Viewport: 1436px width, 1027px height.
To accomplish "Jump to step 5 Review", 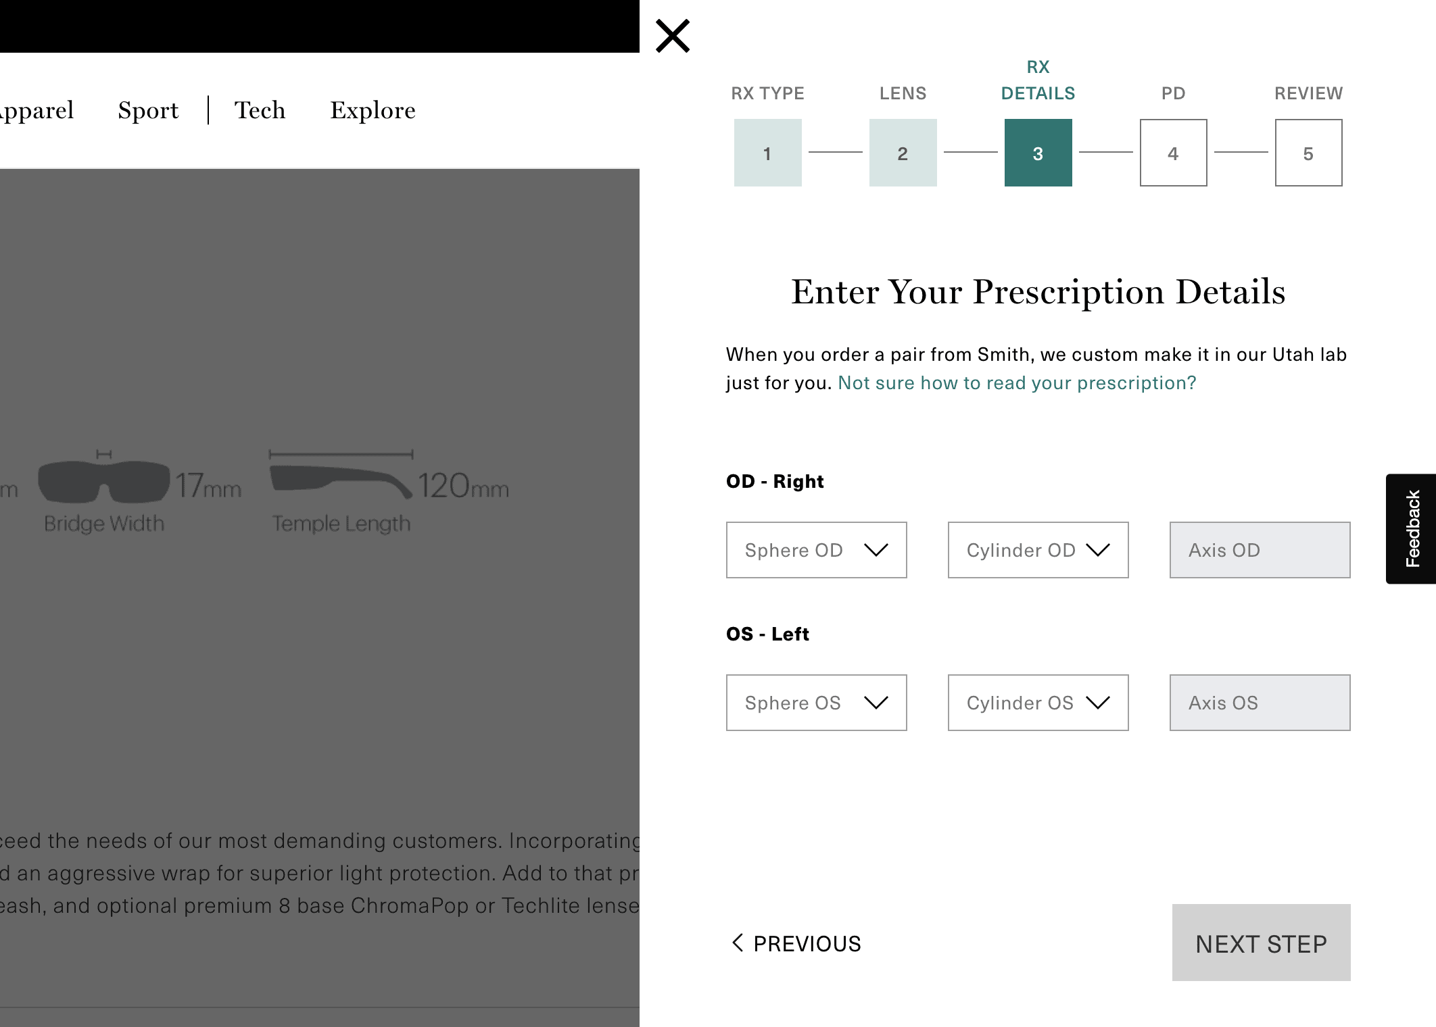I will tap(1308, 153).
